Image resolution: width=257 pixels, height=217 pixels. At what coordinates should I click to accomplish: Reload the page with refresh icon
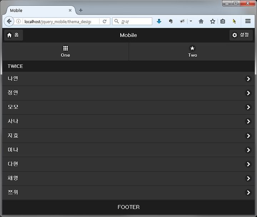point(105,21)
